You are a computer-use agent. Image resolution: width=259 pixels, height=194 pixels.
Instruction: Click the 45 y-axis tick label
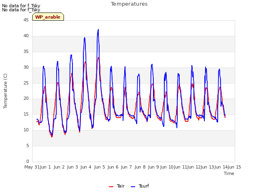[26, 20]
